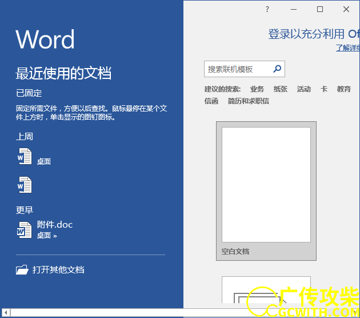Select the 教育 suggested search
This screenshot has height=318, width=360.
click(x=343, y=89)
